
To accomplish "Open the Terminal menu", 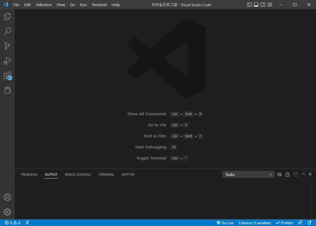I will click(99, 5).
